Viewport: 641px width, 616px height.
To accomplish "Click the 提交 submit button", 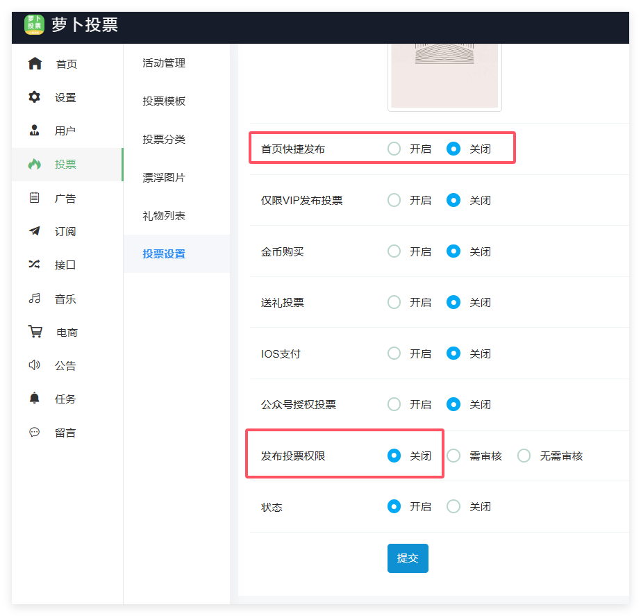I will click(x=408, y=558).
